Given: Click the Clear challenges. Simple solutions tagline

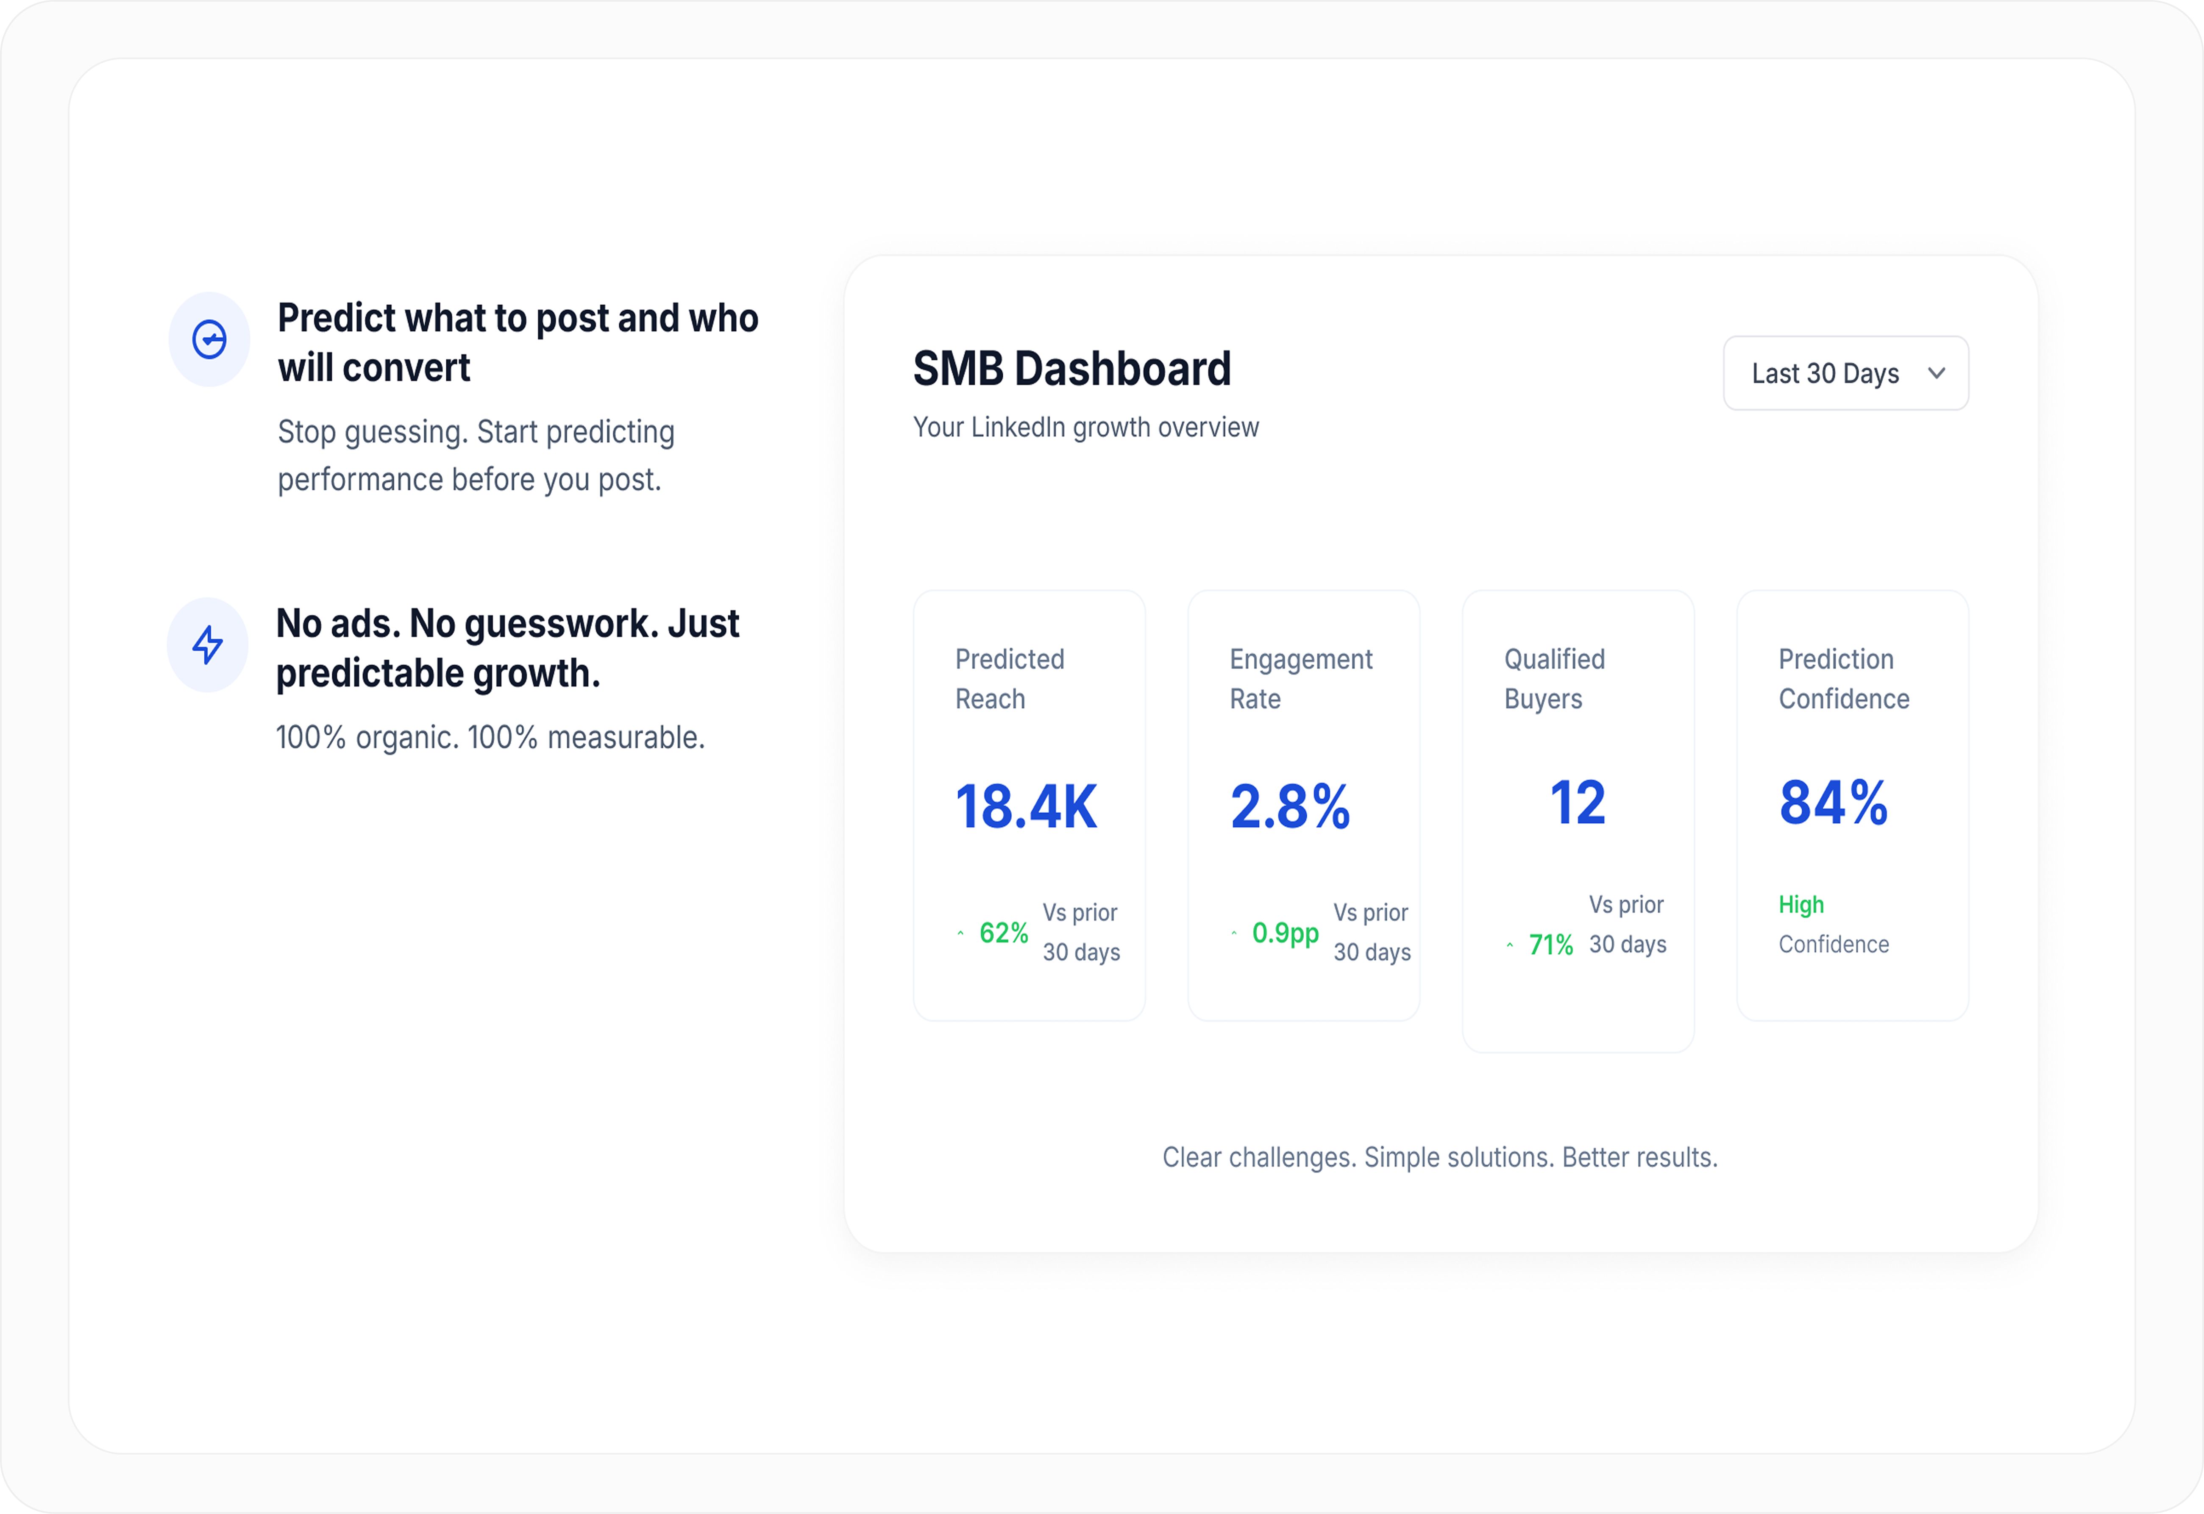Looking at the screenshot, I should 1440,1157.
